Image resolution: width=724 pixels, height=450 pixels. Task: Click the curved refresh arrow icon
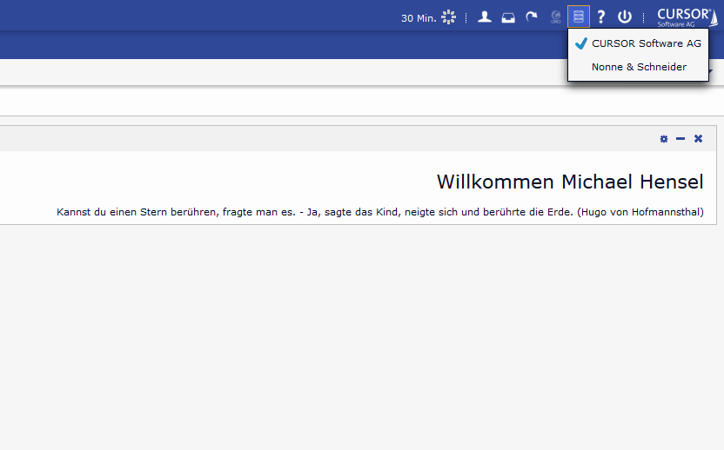[531, 17]
